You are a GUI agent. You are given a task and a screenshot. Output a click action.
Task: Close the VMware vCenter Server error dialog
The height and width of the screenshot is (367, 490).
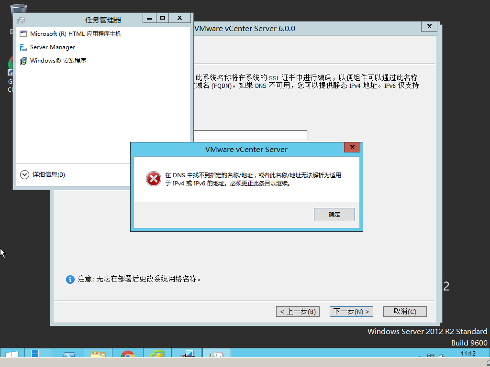click(x=352, y=147)
